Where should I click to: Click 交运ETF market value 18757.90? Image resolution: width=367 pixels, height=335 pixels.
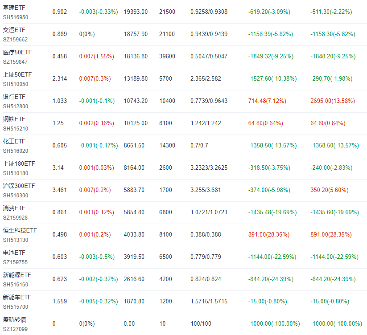pos(136,34)
